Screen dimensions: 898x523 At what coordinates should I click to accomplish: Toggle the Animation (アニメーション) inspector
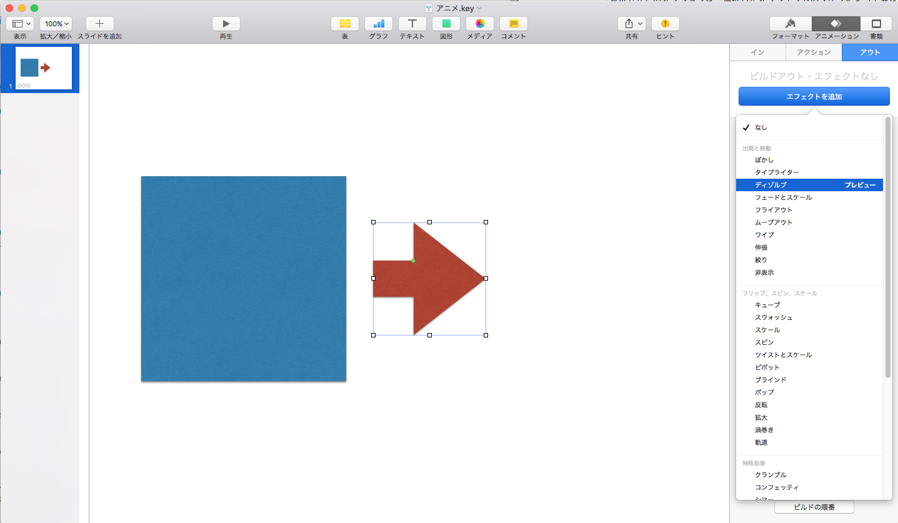pos(836,24)
